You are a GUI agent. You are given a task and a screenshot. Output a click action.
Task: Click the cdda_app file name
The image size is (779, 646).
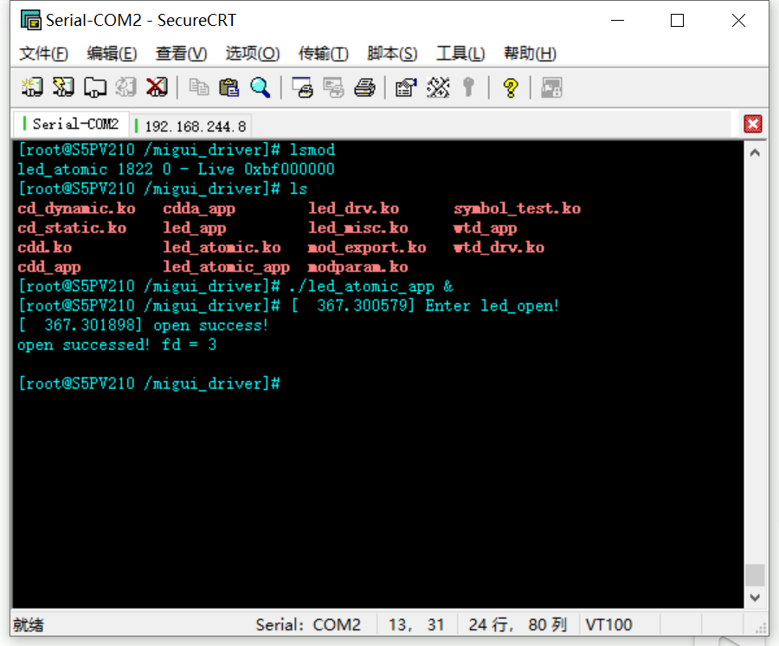click(199, 208)
